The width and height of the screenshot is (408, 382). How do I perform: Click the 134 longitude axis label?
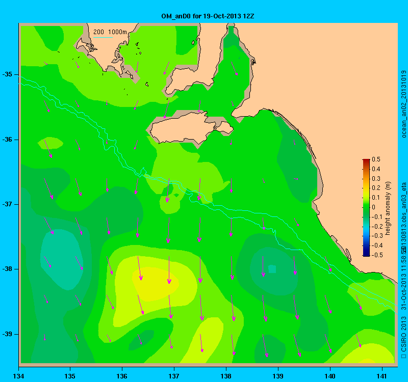[18, 376]
